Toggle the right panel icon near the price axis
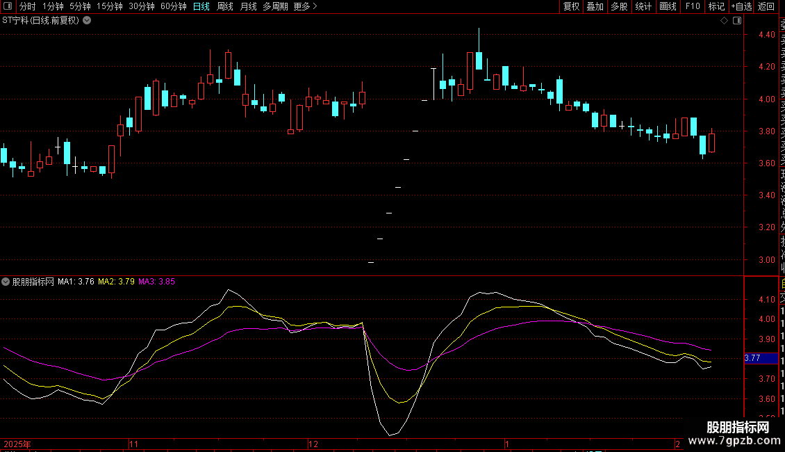 (736, 21)
